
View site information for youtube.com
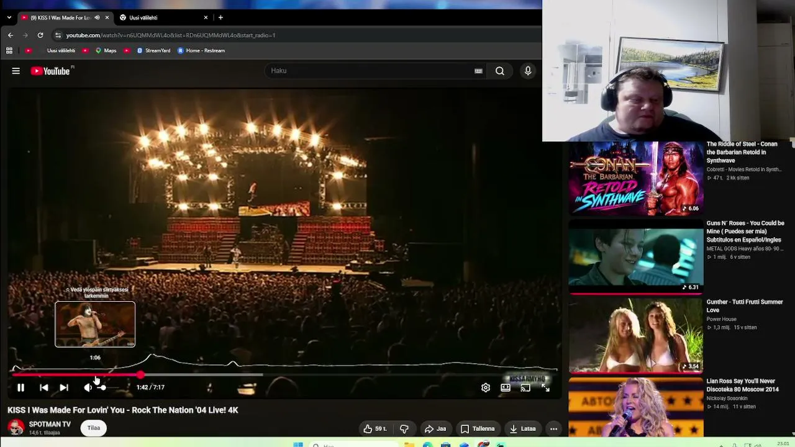[58, 35]
